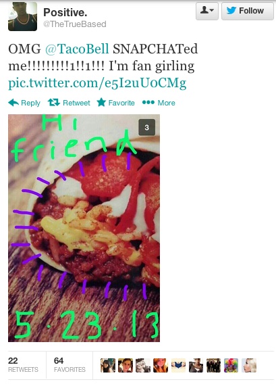View the 64 favorites count
276x384 pixels.
pyautogui.click(x=70, y=364)
